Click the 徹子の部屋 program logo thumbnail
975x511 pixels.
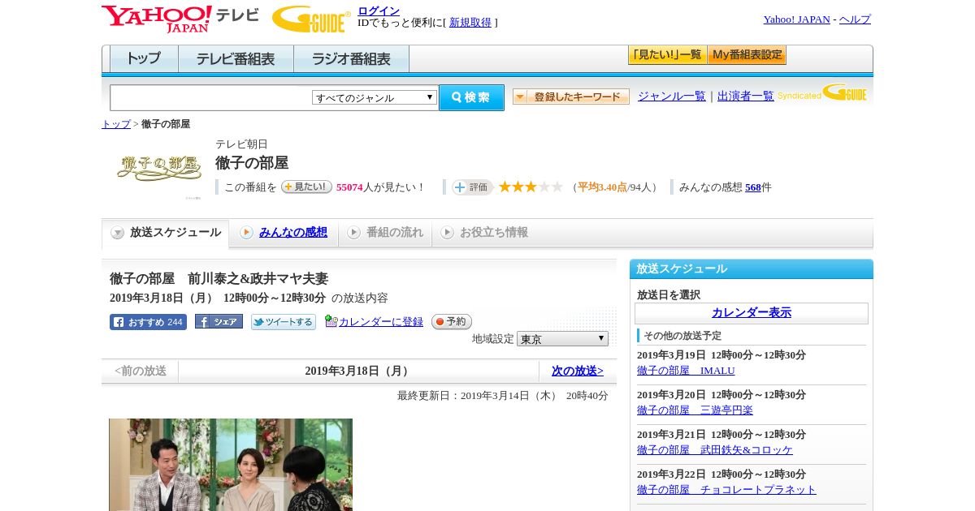tap(159, 167)
